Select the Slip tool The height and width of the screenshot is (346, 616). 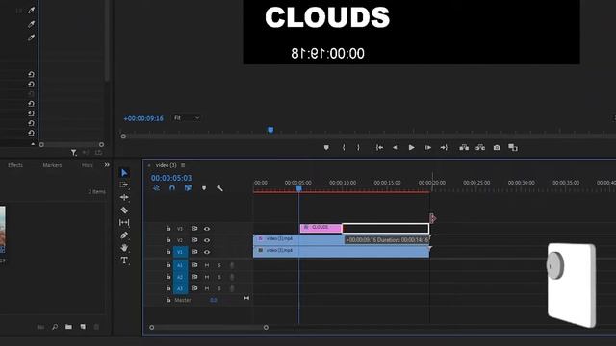point(124,222)
